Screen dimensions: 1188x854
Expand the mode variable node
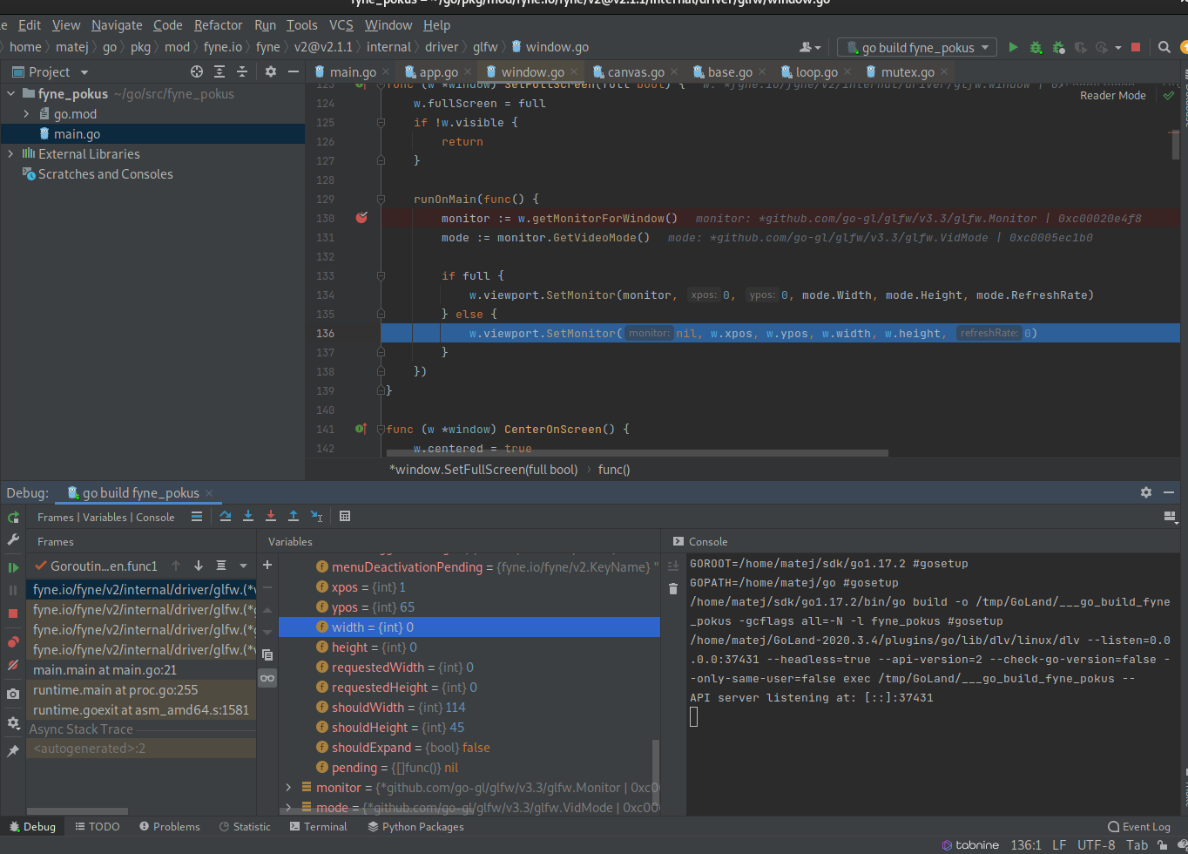288,807
